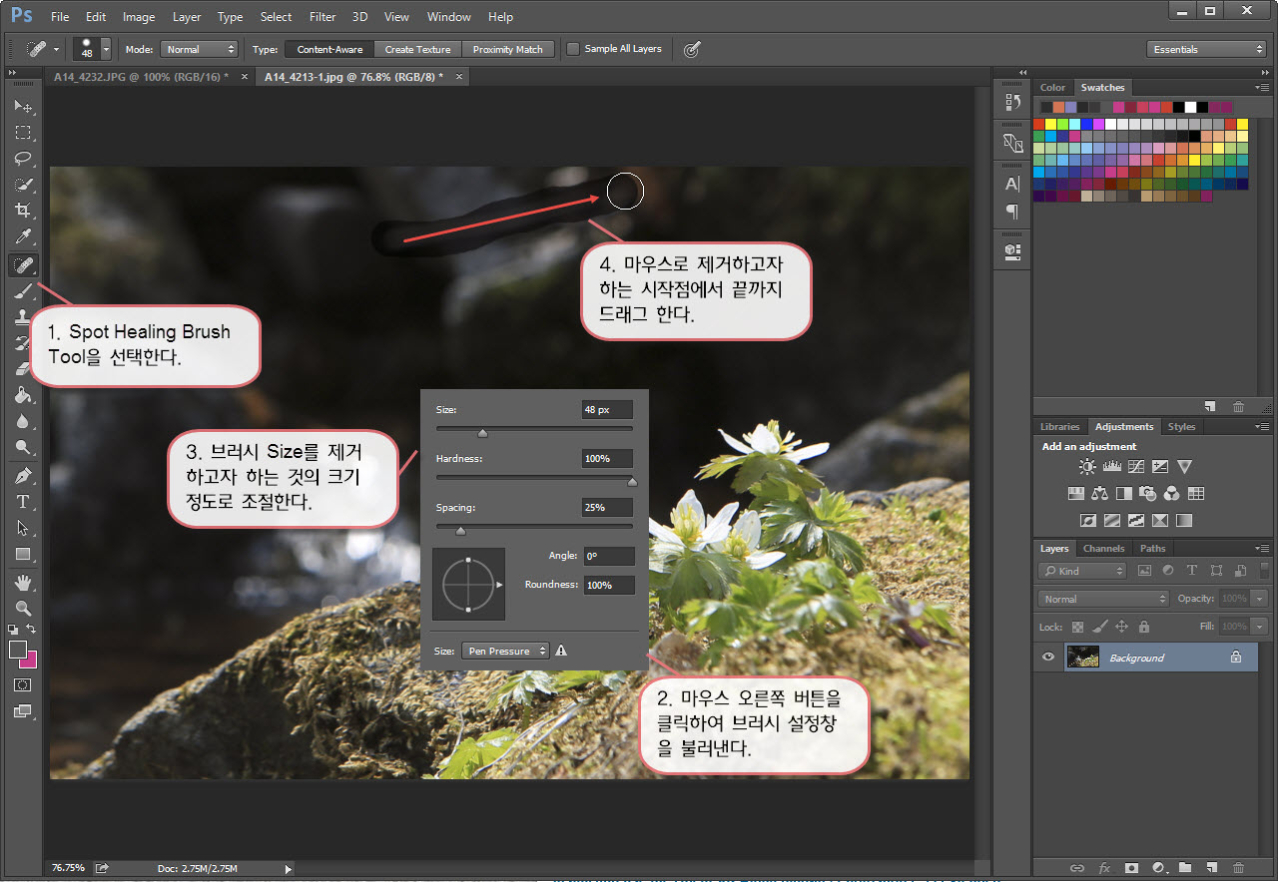Create a new layer
Image resolution: width=1279 pixels, height=882 pixels.
[x=1211, y=869]
